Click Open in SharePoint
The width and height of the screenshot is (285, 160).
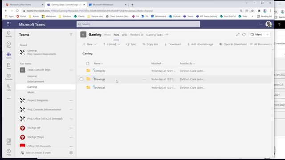tap(233, 44)
